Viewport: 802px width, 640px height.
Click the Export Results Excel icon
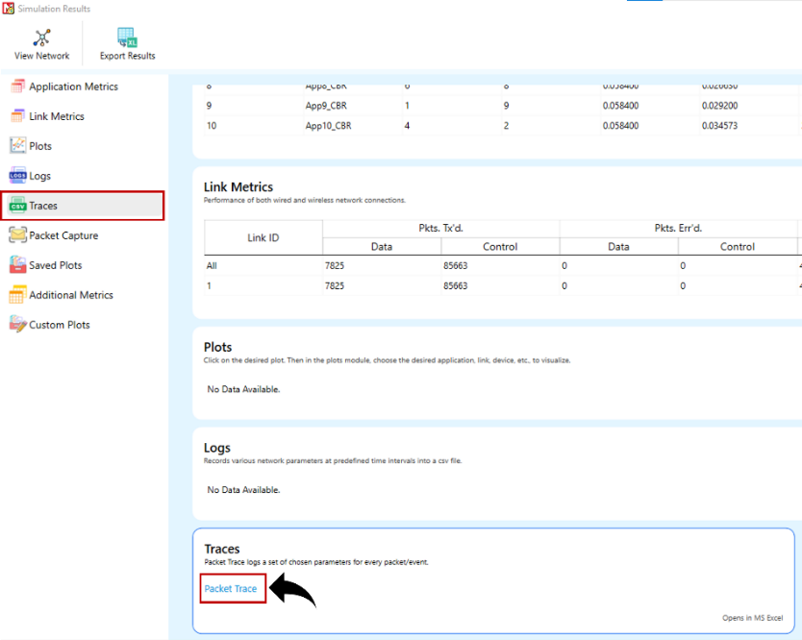[x=127, y=37]
